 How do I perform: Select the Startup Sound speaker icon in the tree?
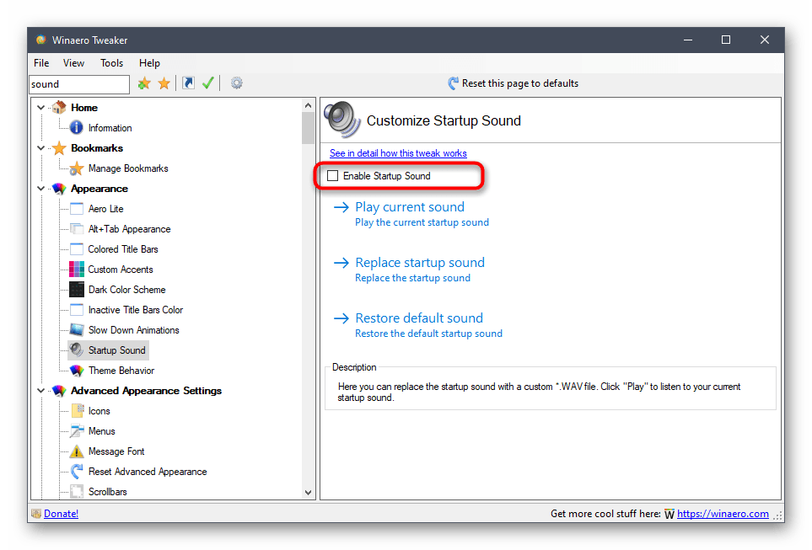(x=77, y=350)
